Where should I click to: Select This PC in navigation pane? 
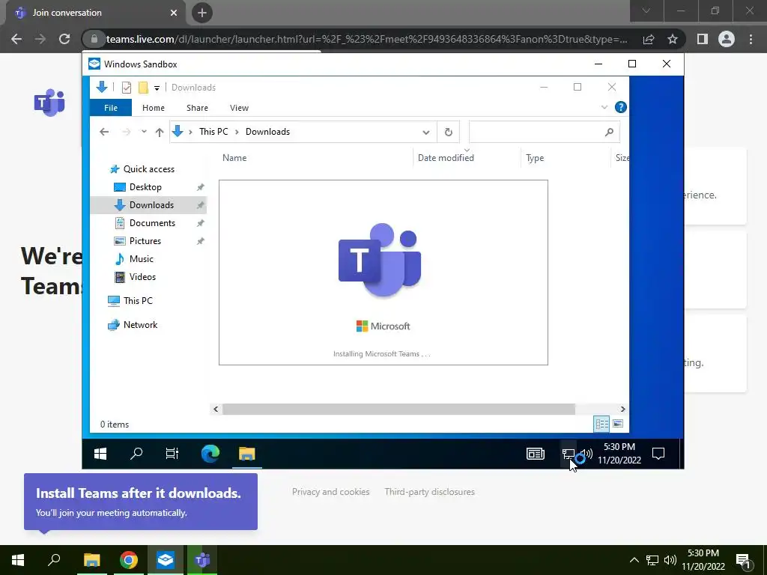tap(138, 301)
